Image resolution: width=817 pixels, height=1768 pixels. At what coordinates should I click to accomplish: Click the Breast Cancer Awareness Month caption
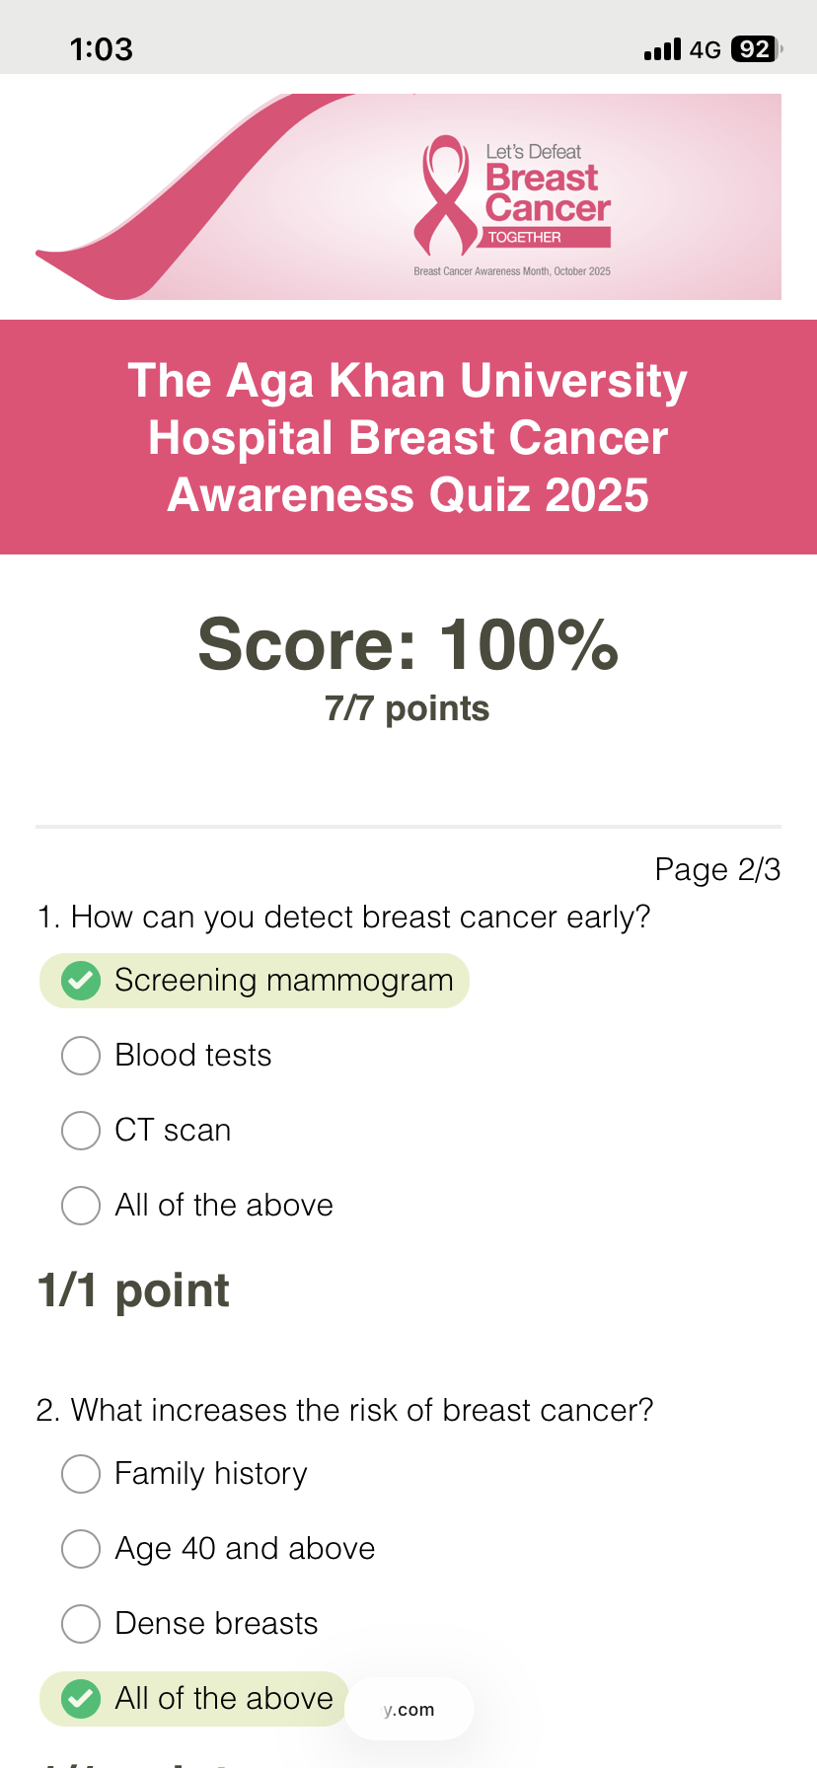pos(512,271)
